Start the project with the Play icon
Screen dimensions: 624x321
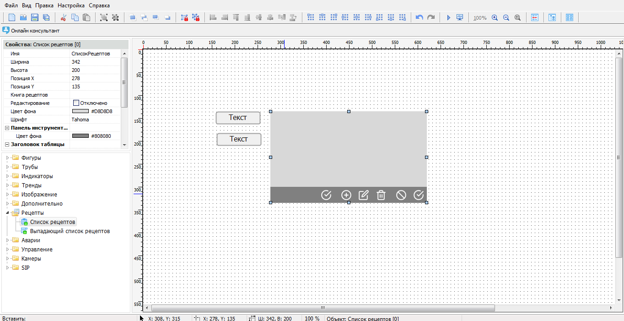click(x=448, y=17)
